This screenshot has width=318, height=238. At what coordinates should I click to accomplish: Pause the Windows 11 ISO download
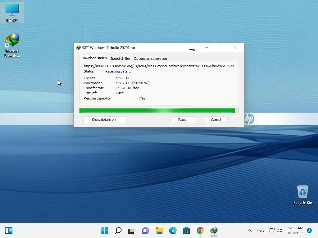[x=183, y=120]
